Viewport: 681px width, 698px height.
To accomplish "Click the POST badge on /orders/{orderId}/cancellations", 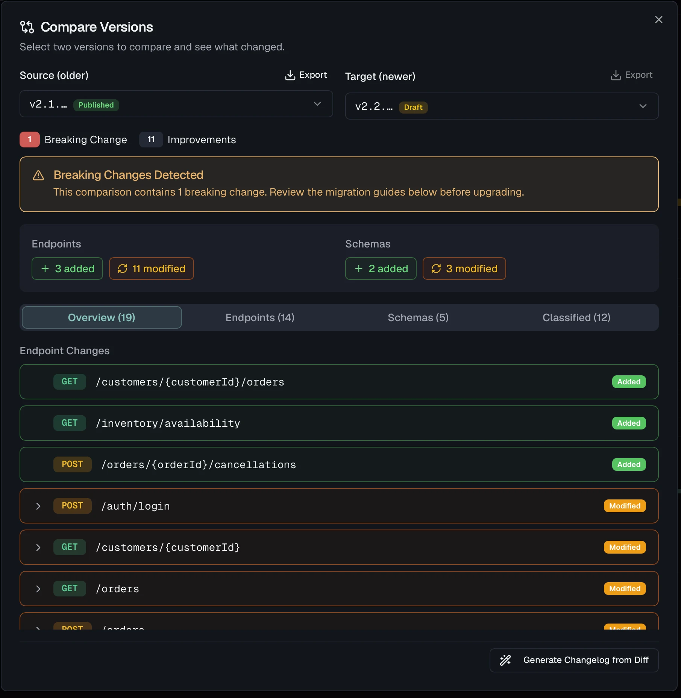I will click(72, 464).
